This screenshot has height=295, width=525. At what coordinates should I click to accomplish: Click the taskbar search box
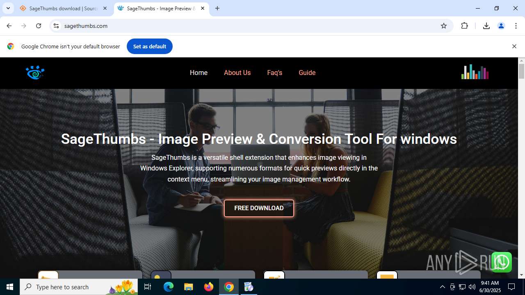[79, 287]
